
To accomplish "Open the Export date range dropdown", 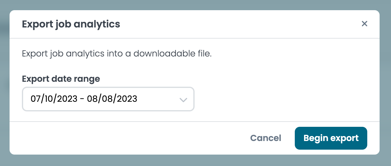I will tap(108, 99).
